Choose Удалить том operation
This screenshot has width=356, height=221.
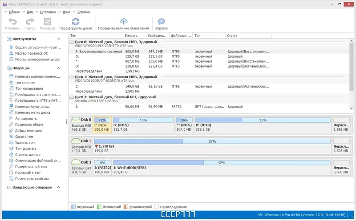(22, 142)
